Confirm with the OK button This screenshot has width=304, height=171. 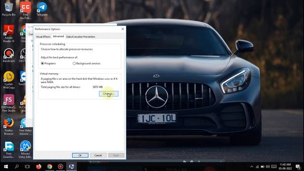coord(80,155)
